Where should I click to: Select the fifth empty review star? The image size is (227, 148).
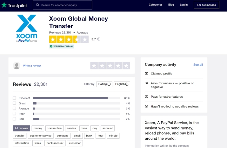(126, 66)
